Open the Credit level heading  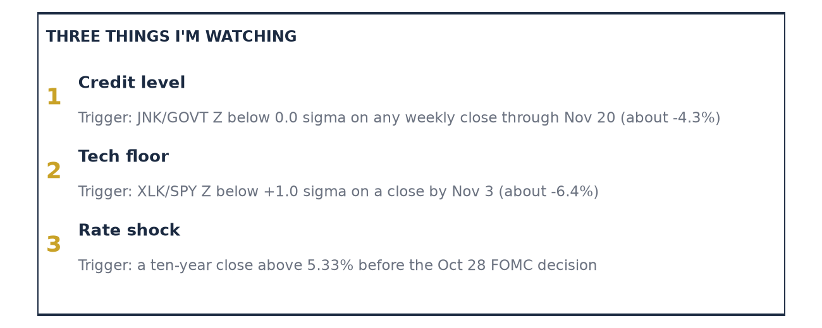(x=132, y=83)
